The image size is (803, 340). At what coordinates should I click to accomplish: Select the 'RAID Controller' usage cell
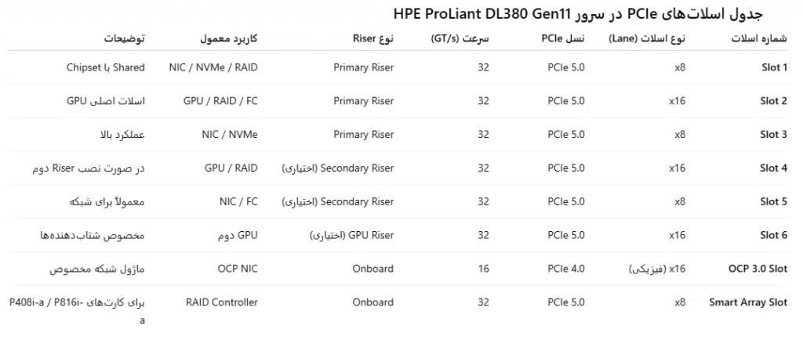pyautogui.click(x=222, y=302)
